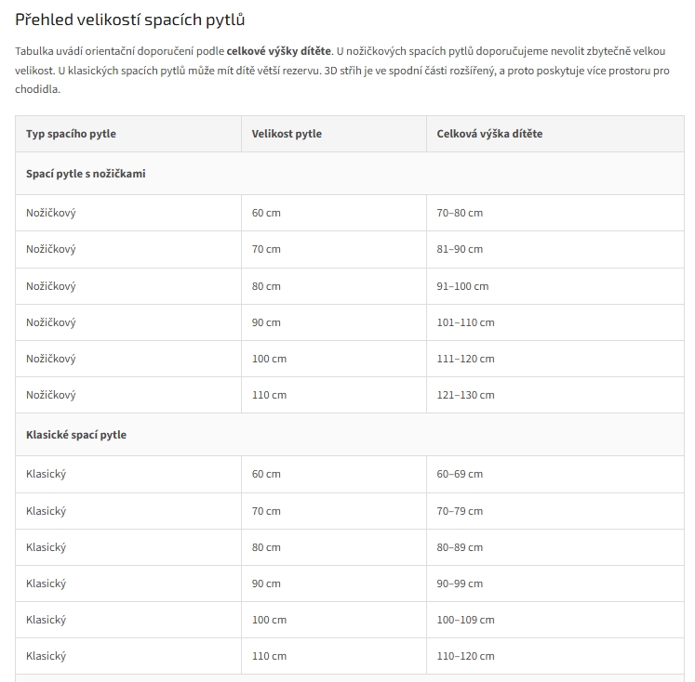Click the 81–90 cm height cell
Screen dimensions: 695x682
point(555,249)
